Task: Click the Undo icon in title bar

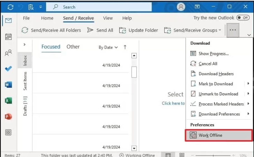Action: pos(21,7)
